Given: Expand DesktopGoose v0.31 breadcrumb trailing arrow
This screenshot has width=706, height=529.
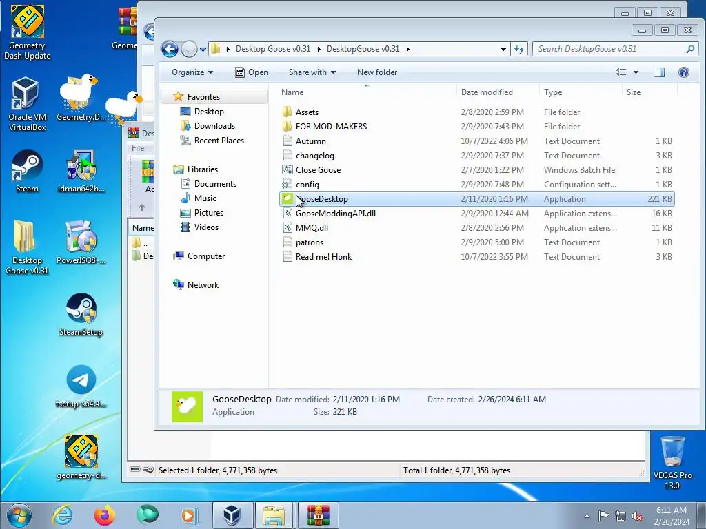Looking at the screenshot, I should click(x=408, y=49).
